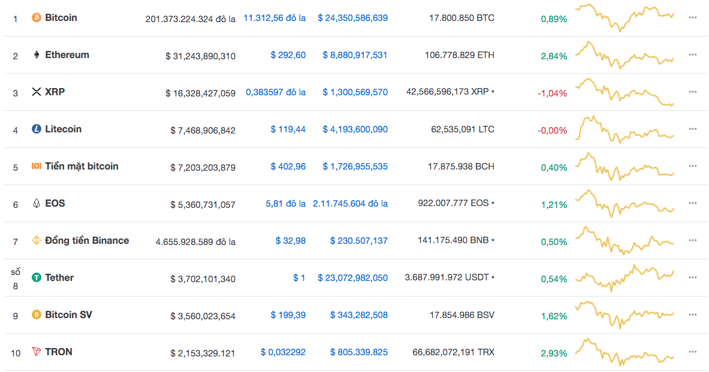Click EOS price 5,81 đô la

click(x=285, y=204)
